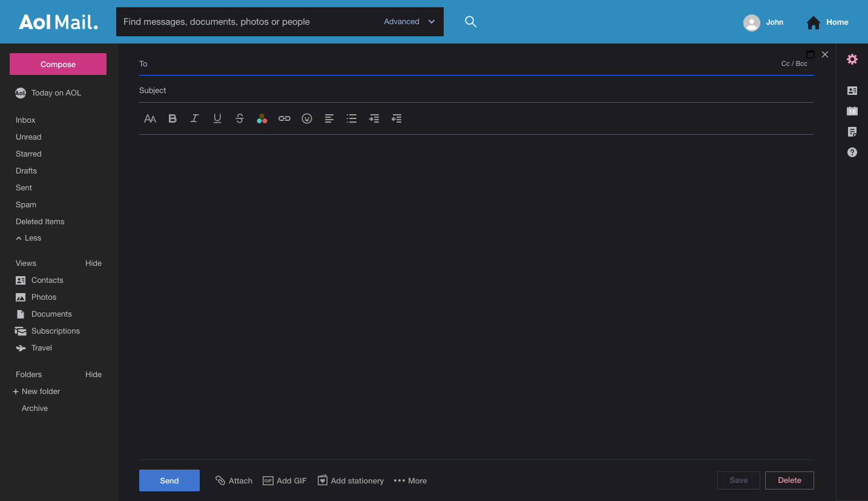Image resolution: width=868 pixels, height=501 pixels.
Task: Open the font size formatting tool
Action: click(150, 118)
